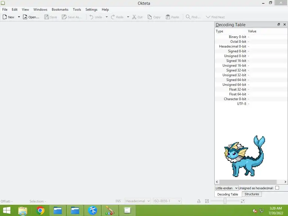Click the Copy toolbar icon
The image size is (288, 216).
click(150, 17)
